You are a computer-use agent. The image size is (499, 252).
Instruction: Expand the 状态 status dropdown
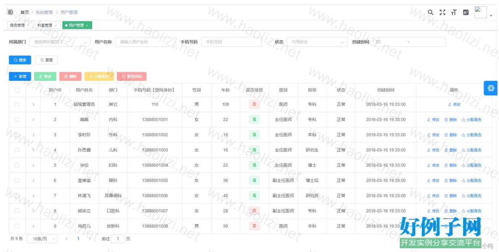click(317, 42)
